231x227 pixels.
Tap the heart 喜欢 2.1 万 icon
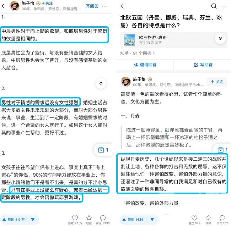[75, 218]
